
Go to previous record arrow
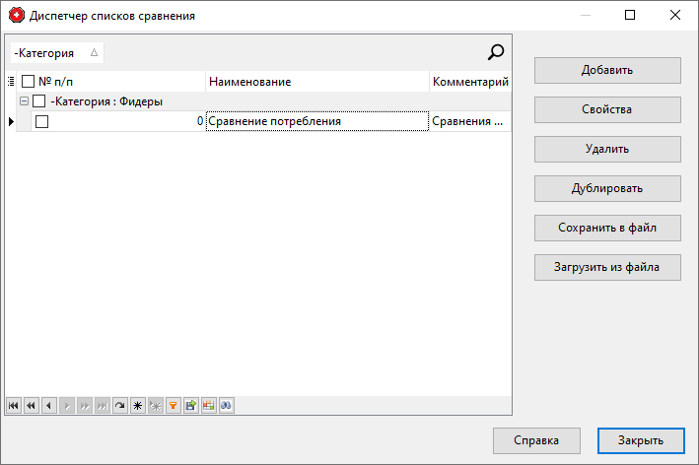pos(49,405)
